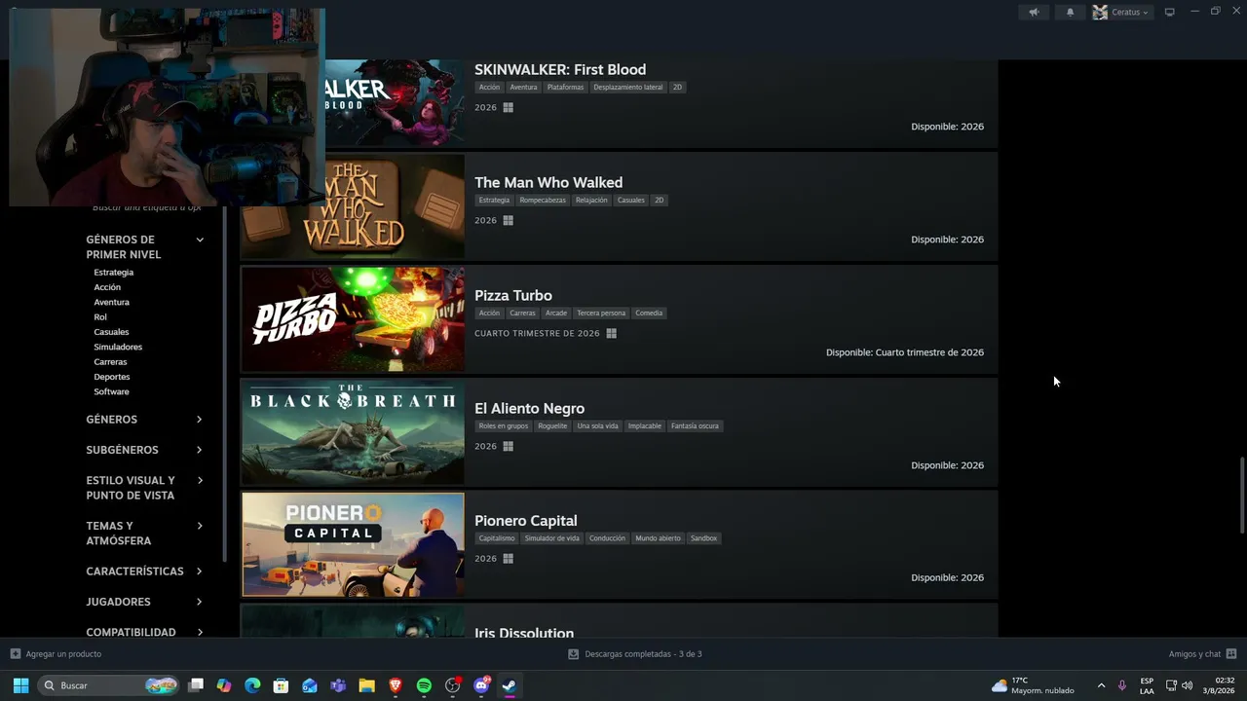Open the Ceratus account dropdown
This screenshot has width=1247, height=701.
(1130, 13)
